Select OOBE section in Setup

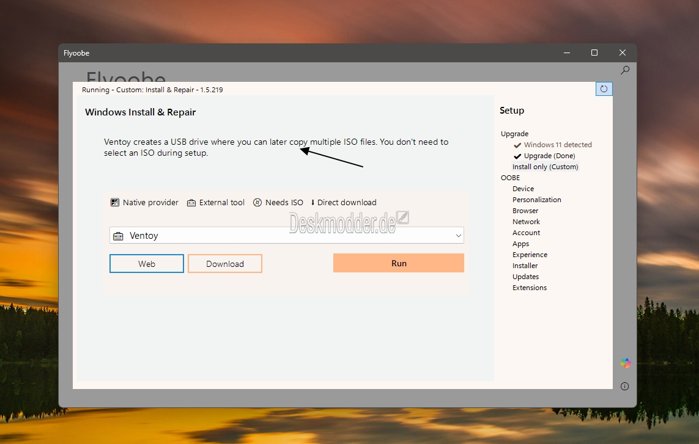pyautogui.click(x=511, y=178)
